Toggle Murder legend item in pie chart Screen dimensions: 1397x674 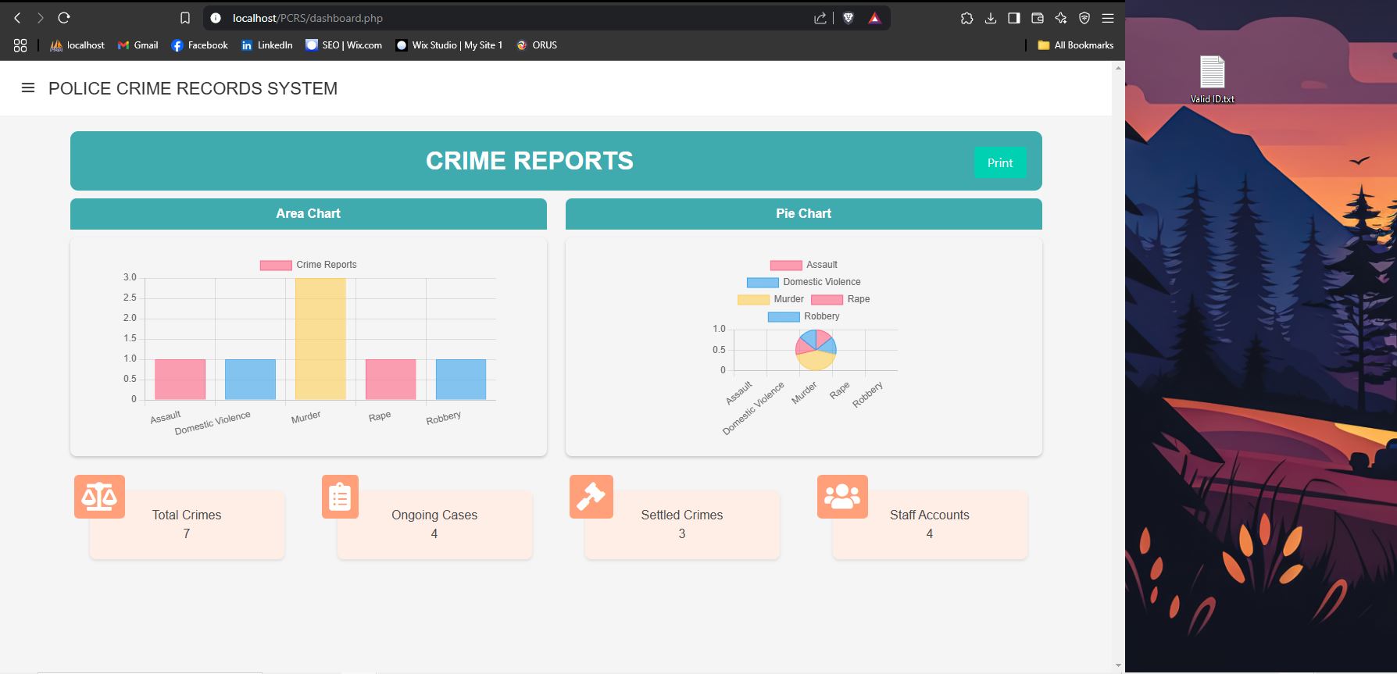[771, 299]
